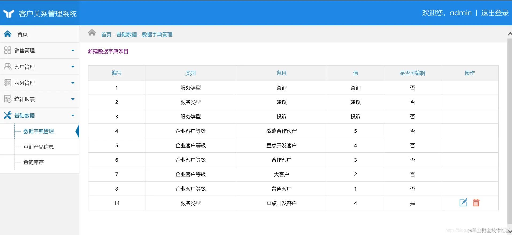This screenshot has height=235, width=512.
Task: Click the 客户关系管理系统 title text
Action: [48, 14]
